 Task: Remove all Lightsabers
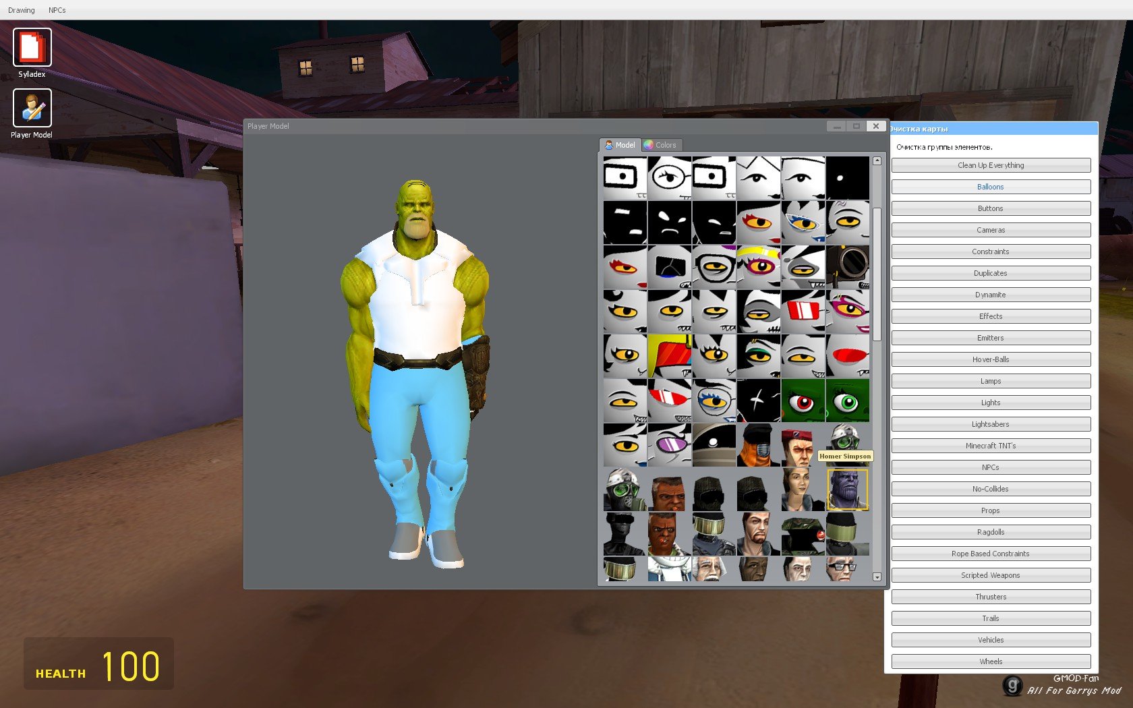[991, 424]
